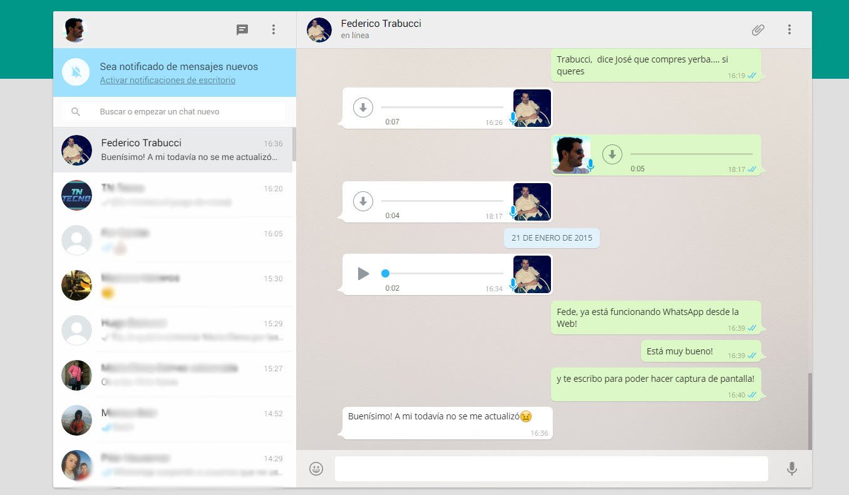Screen dimensions: 849x495
Task: Click the bell notification icon in the banner
Action: pyautogui.click(x=76, y=71)
